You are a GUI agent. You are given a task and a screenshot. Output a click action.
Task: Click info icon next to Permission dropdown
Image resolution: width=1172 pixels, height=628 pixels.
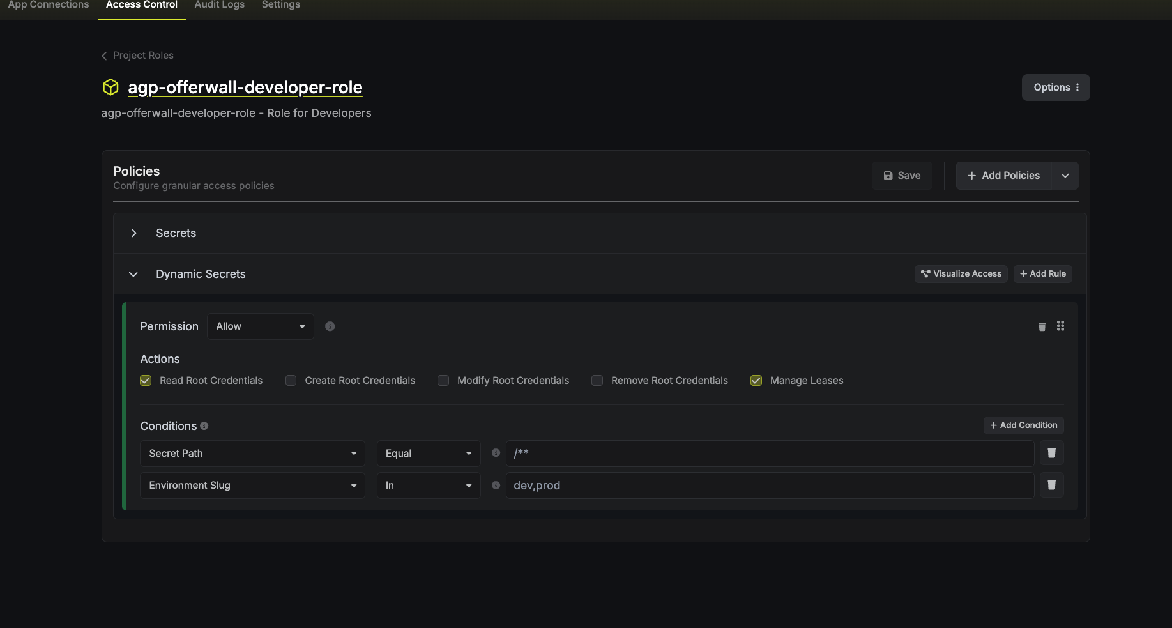click(330, 326)
